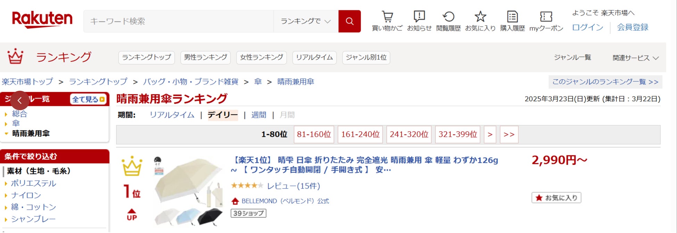Open the umbrella product thumbnail image
The height and width of the screenshot is (233, 677).
[188, 191]
